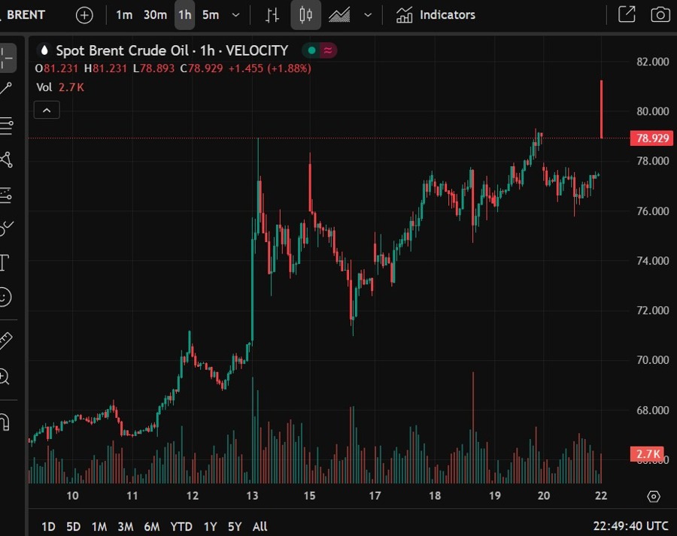
Task: Select the 30m timeframe
Action: 155,15
